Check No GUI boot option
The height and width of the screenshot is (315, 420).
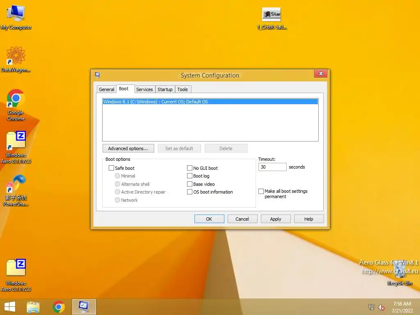[189, 168]
